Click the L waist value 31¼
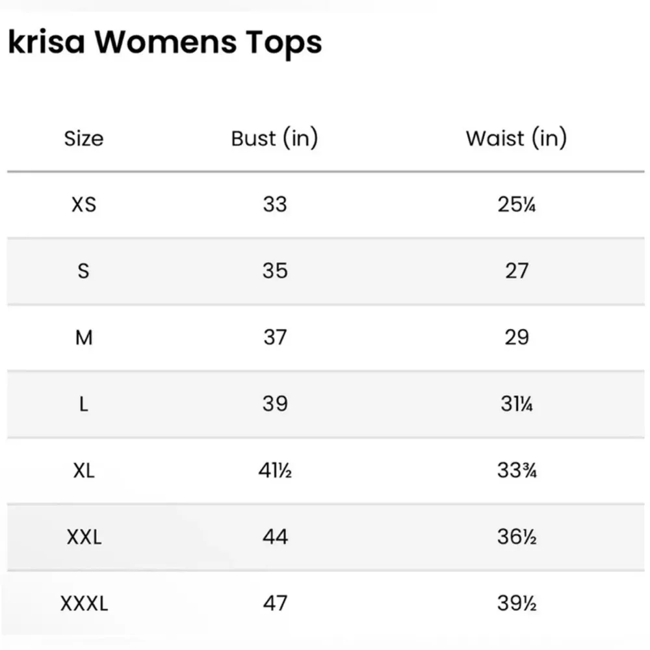This screenshot has height=650, width=650. click(x=516, y=404)
